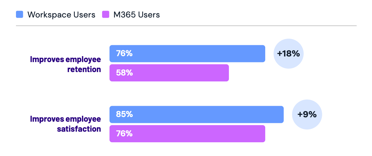Click the horizontal divider line under the legend
Image resolution: width=372 pixels, height=156 pixels.
(x=186, y=26)
